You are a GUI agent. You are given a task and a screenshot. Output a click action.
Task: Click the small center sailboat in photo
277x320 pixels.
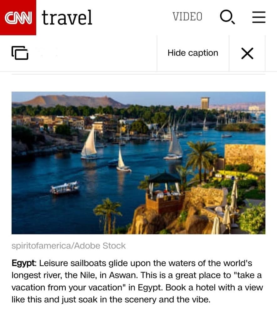(123, 161)
